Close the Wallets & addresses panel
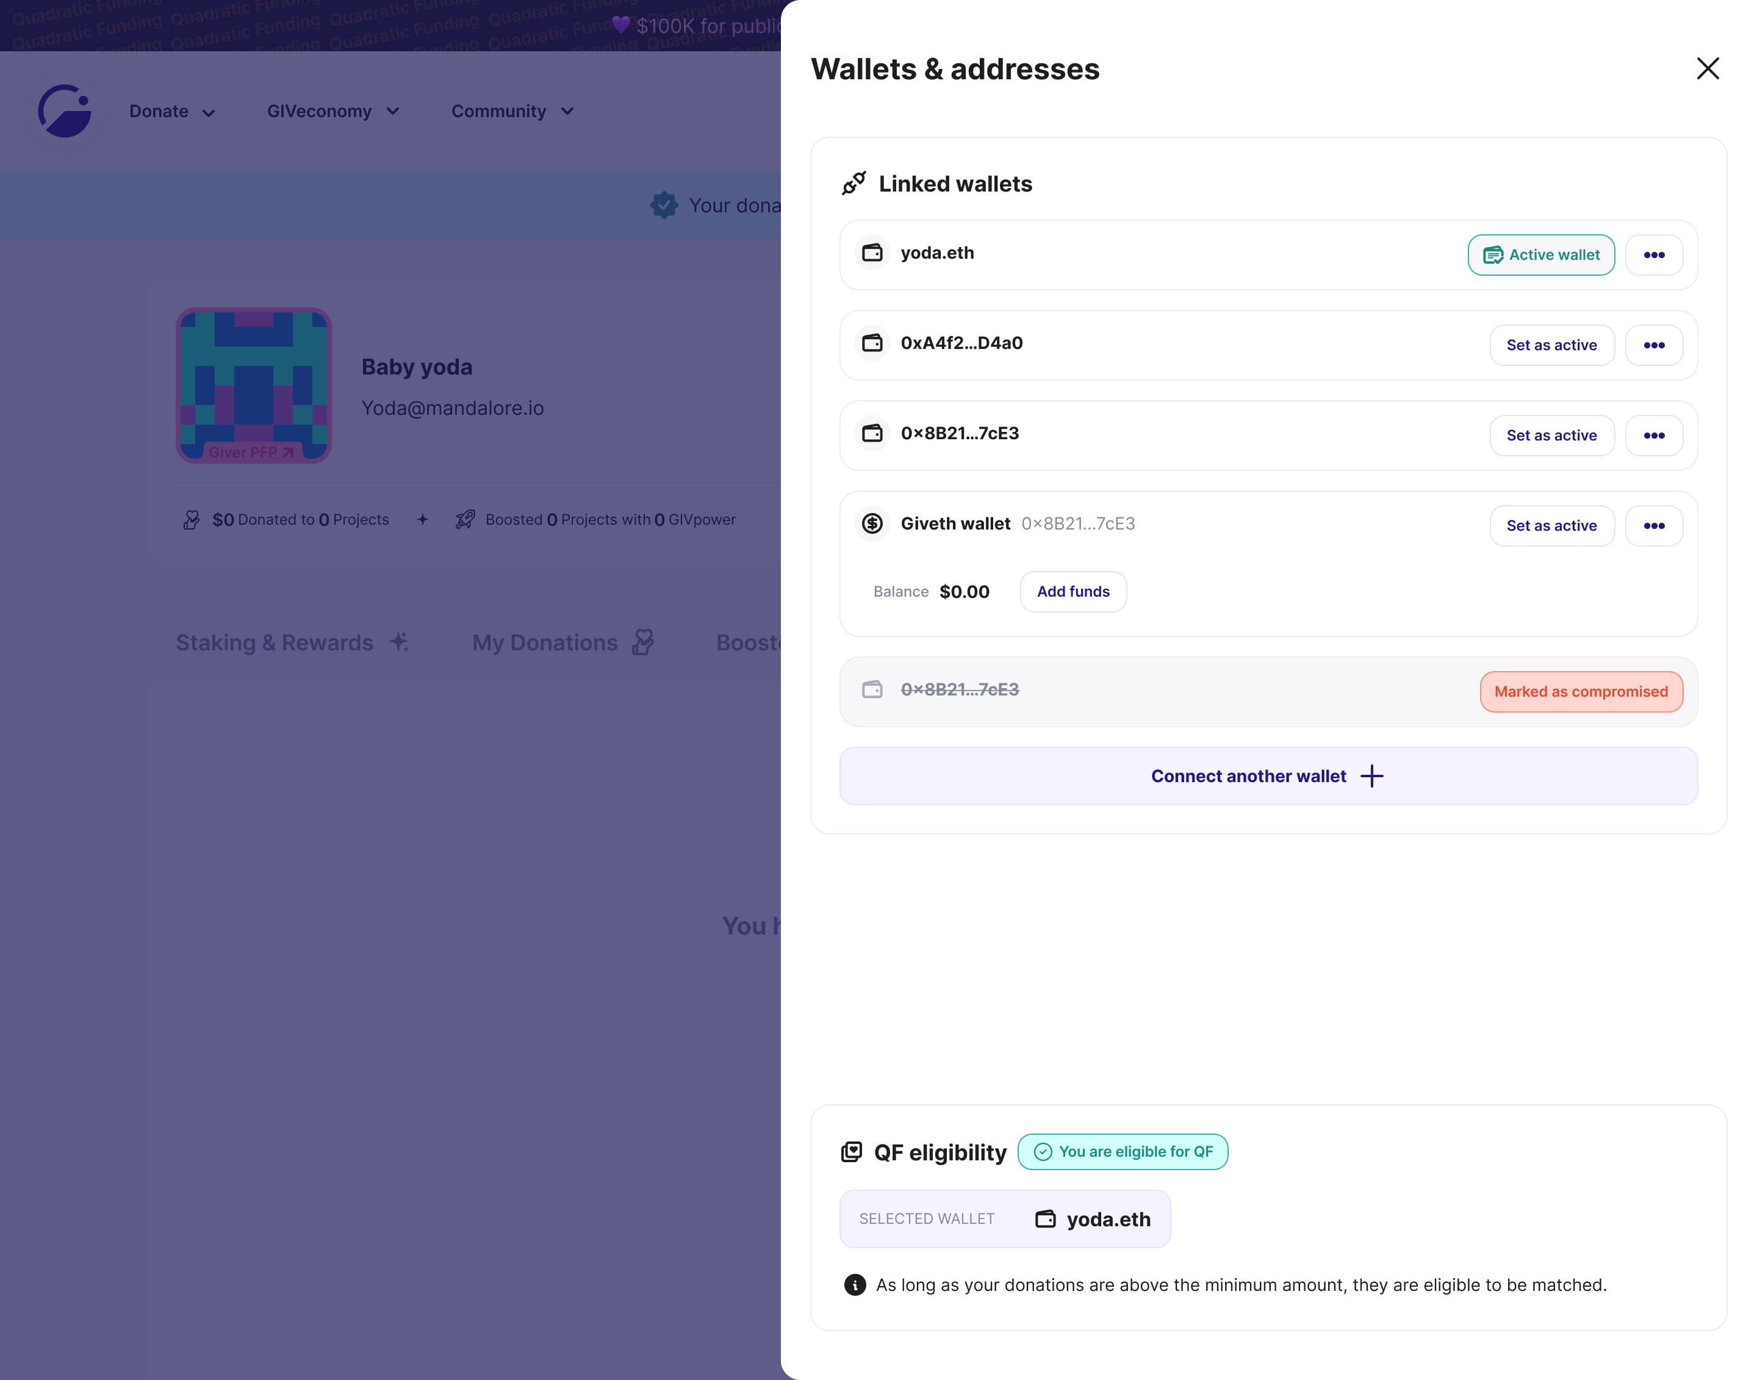This screenshot has height=1380, width=1757. (x=1707, y=69)
